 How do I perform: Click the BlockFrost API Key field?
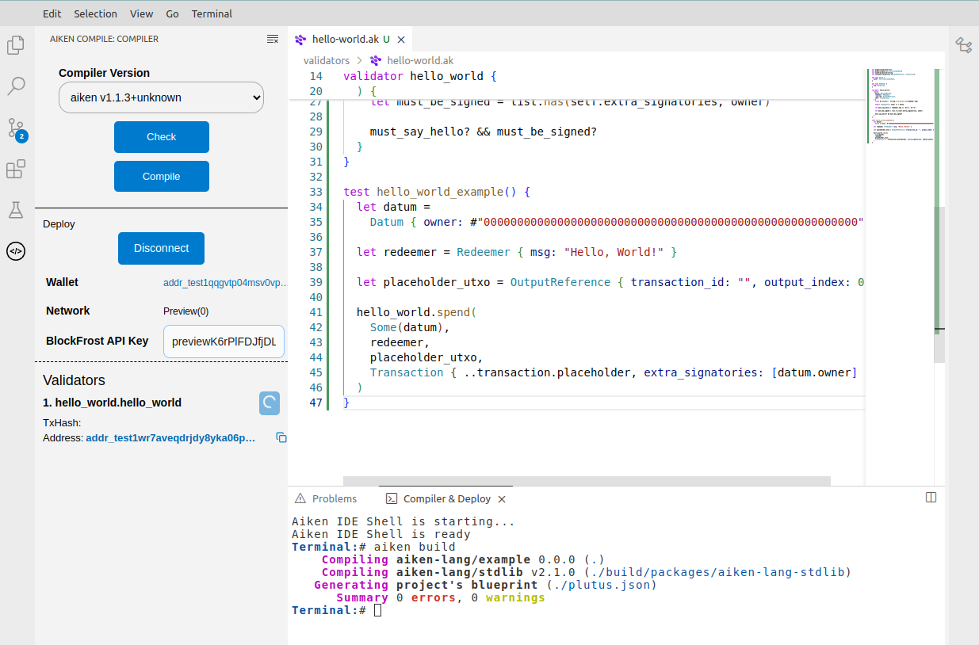point(224,342)
